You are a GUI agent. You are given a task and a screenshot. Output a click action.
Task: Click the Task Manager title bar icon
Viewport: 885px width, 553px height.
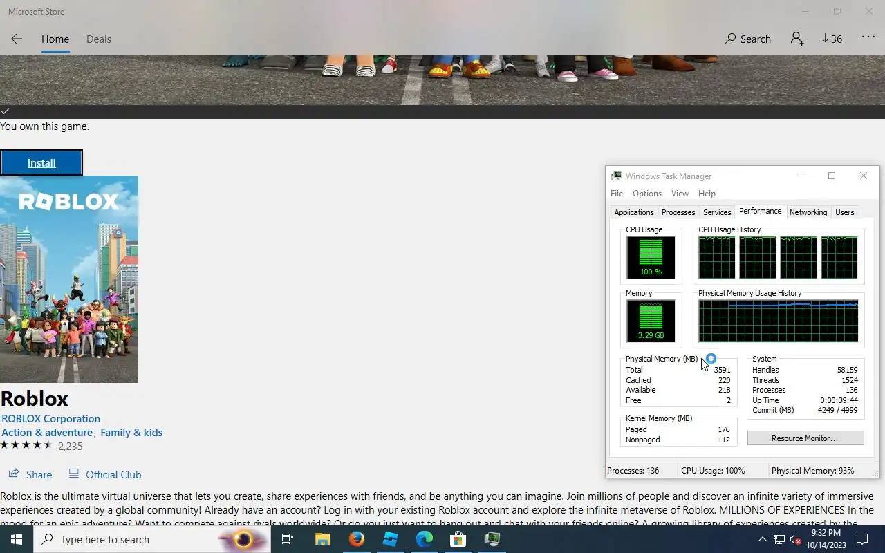tap(617, 176)
